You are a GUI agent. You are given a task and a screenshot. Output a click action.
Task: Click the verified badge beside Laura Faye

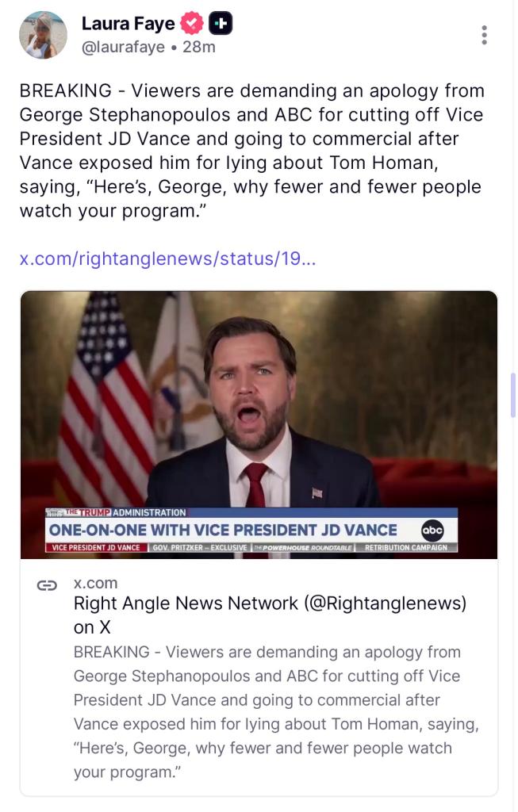(194, 25)
